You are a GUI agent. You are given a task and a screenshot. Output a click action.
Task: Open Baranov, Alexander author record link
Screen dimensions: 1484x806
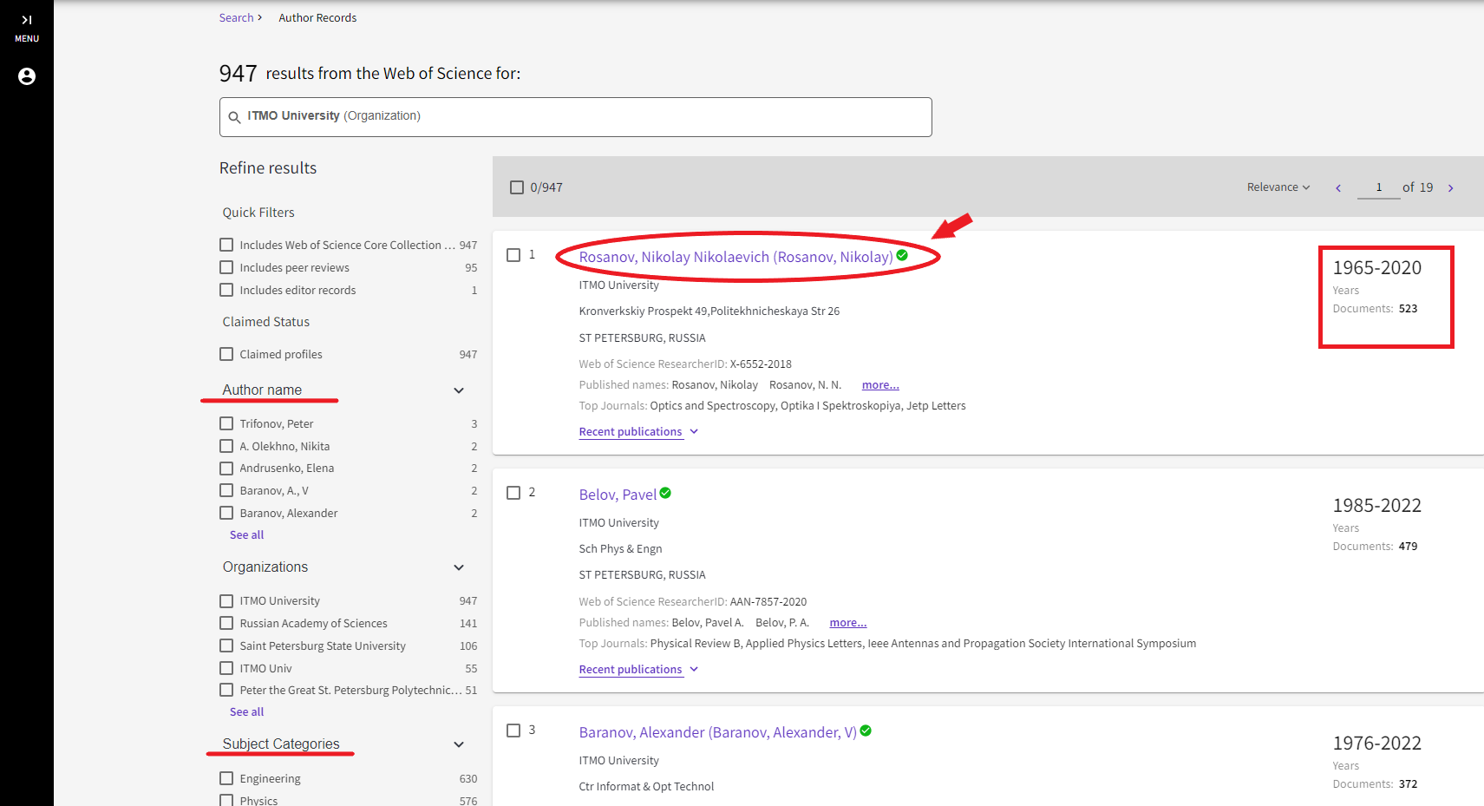click(x=717, y=732)
